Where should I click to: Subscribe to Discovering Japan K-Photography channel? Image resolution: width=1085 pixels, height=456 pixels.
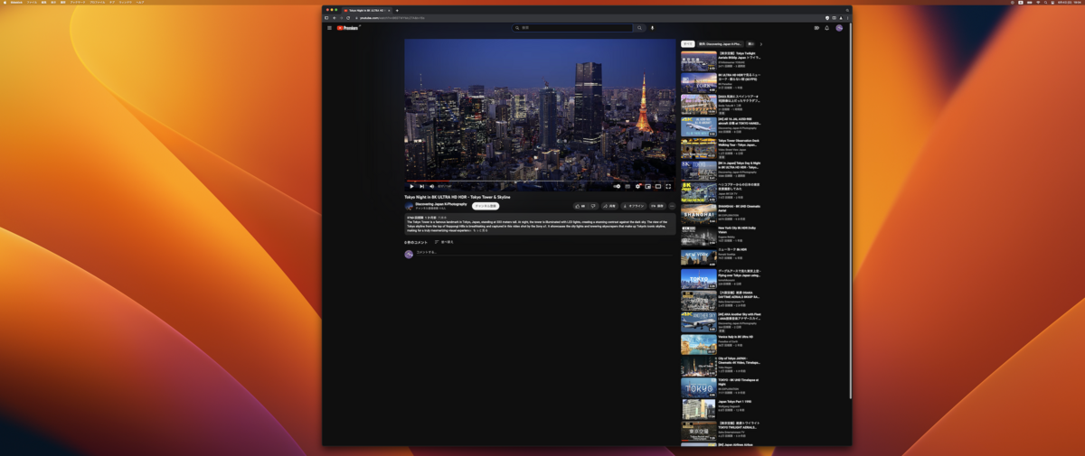click(x=486, y=206)
